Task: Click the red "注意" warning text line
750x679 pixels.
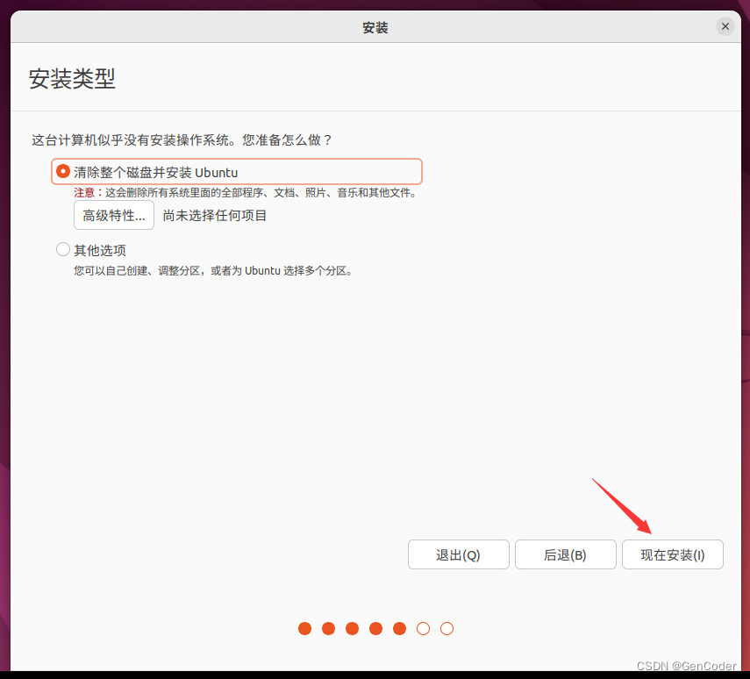Action: point(246,192)
